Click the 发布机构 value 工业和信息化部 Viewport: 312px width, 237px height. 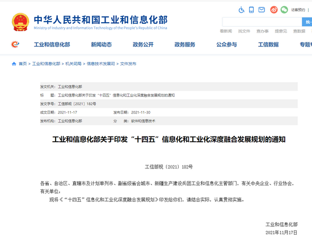click(x=70, y=121)
